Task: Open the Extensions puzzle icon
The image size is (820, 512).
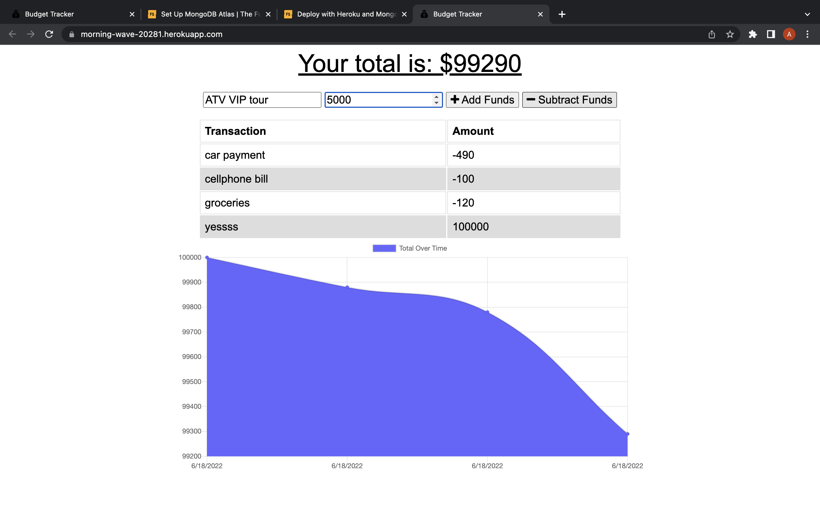Action: coord(753,34)
